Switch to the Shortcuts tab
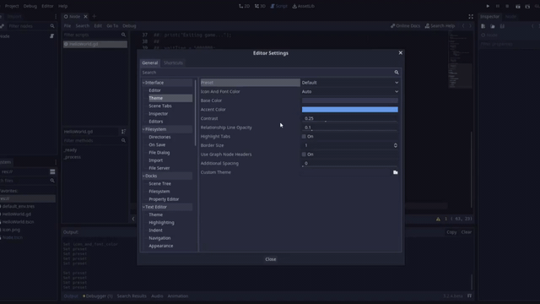 [173, 63]
